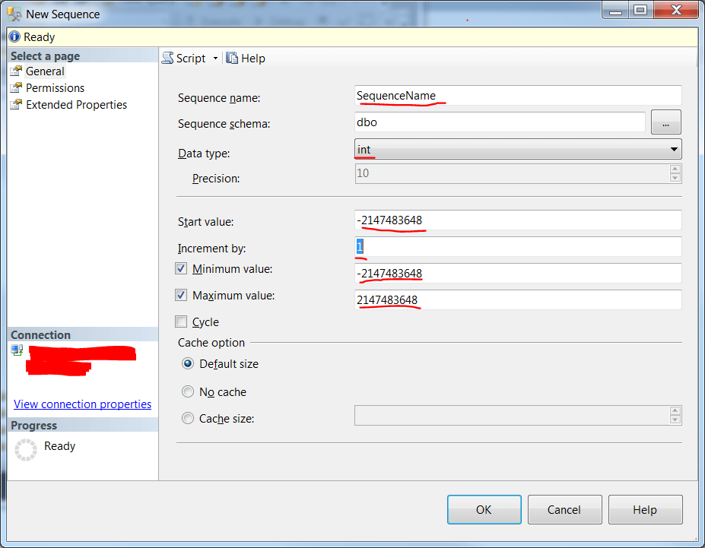The height and width of the screenshot is (548, 705).
Task: Expand the Script button dropdown arrow
Action: (x=215, y=58)
